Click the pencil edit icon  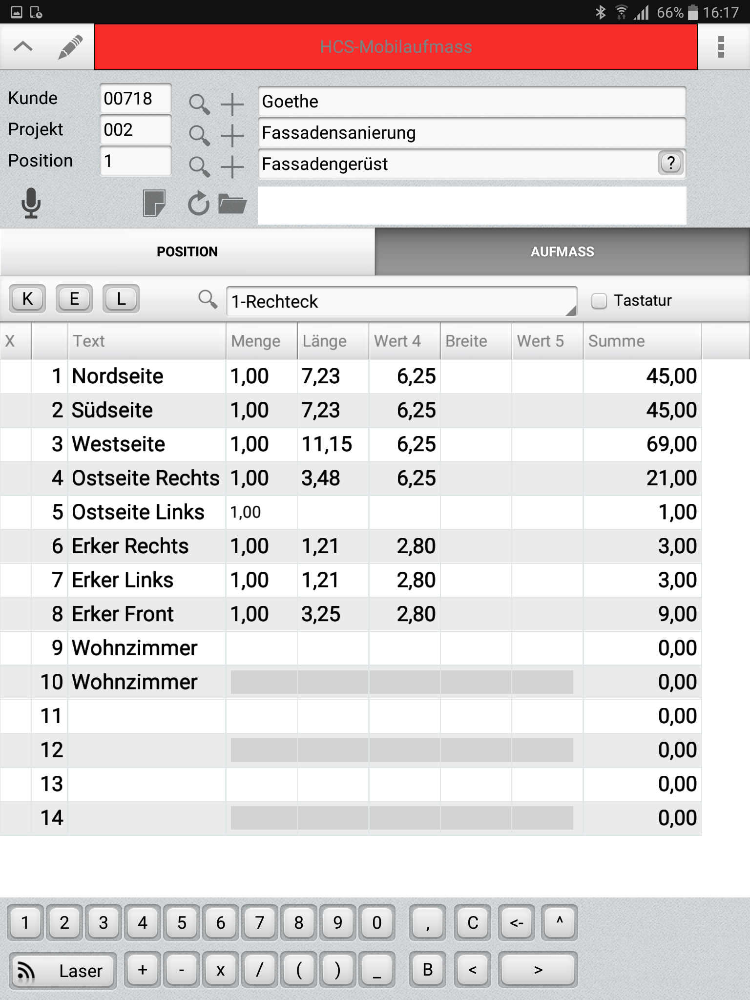point(70,47)
